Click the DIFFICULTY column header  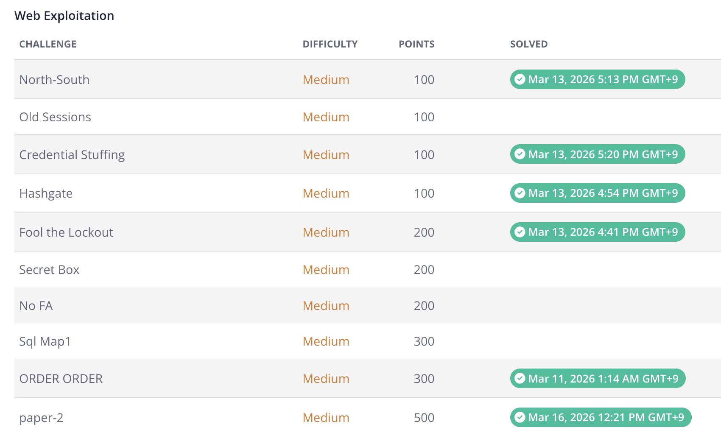[x=330, y=44]
